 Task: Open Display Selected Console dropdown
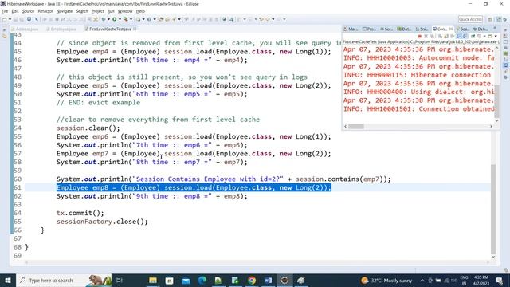click(484, 36)
